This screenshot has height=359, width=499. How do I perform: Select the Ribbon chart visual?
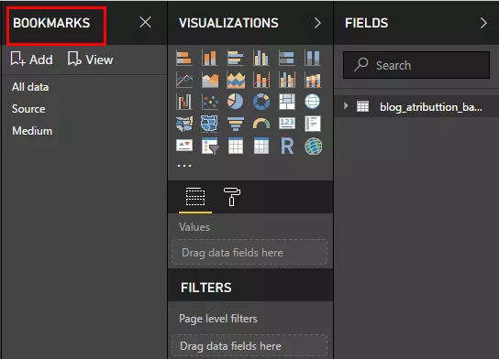click(x=313, y=80)
